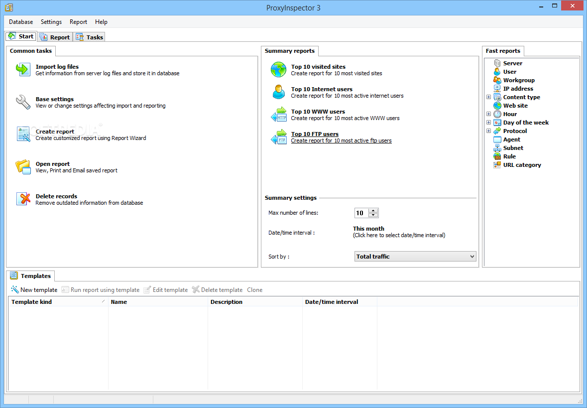Open the Database menu
Viewport: 587px width, 408px height.
click(21, 22)
